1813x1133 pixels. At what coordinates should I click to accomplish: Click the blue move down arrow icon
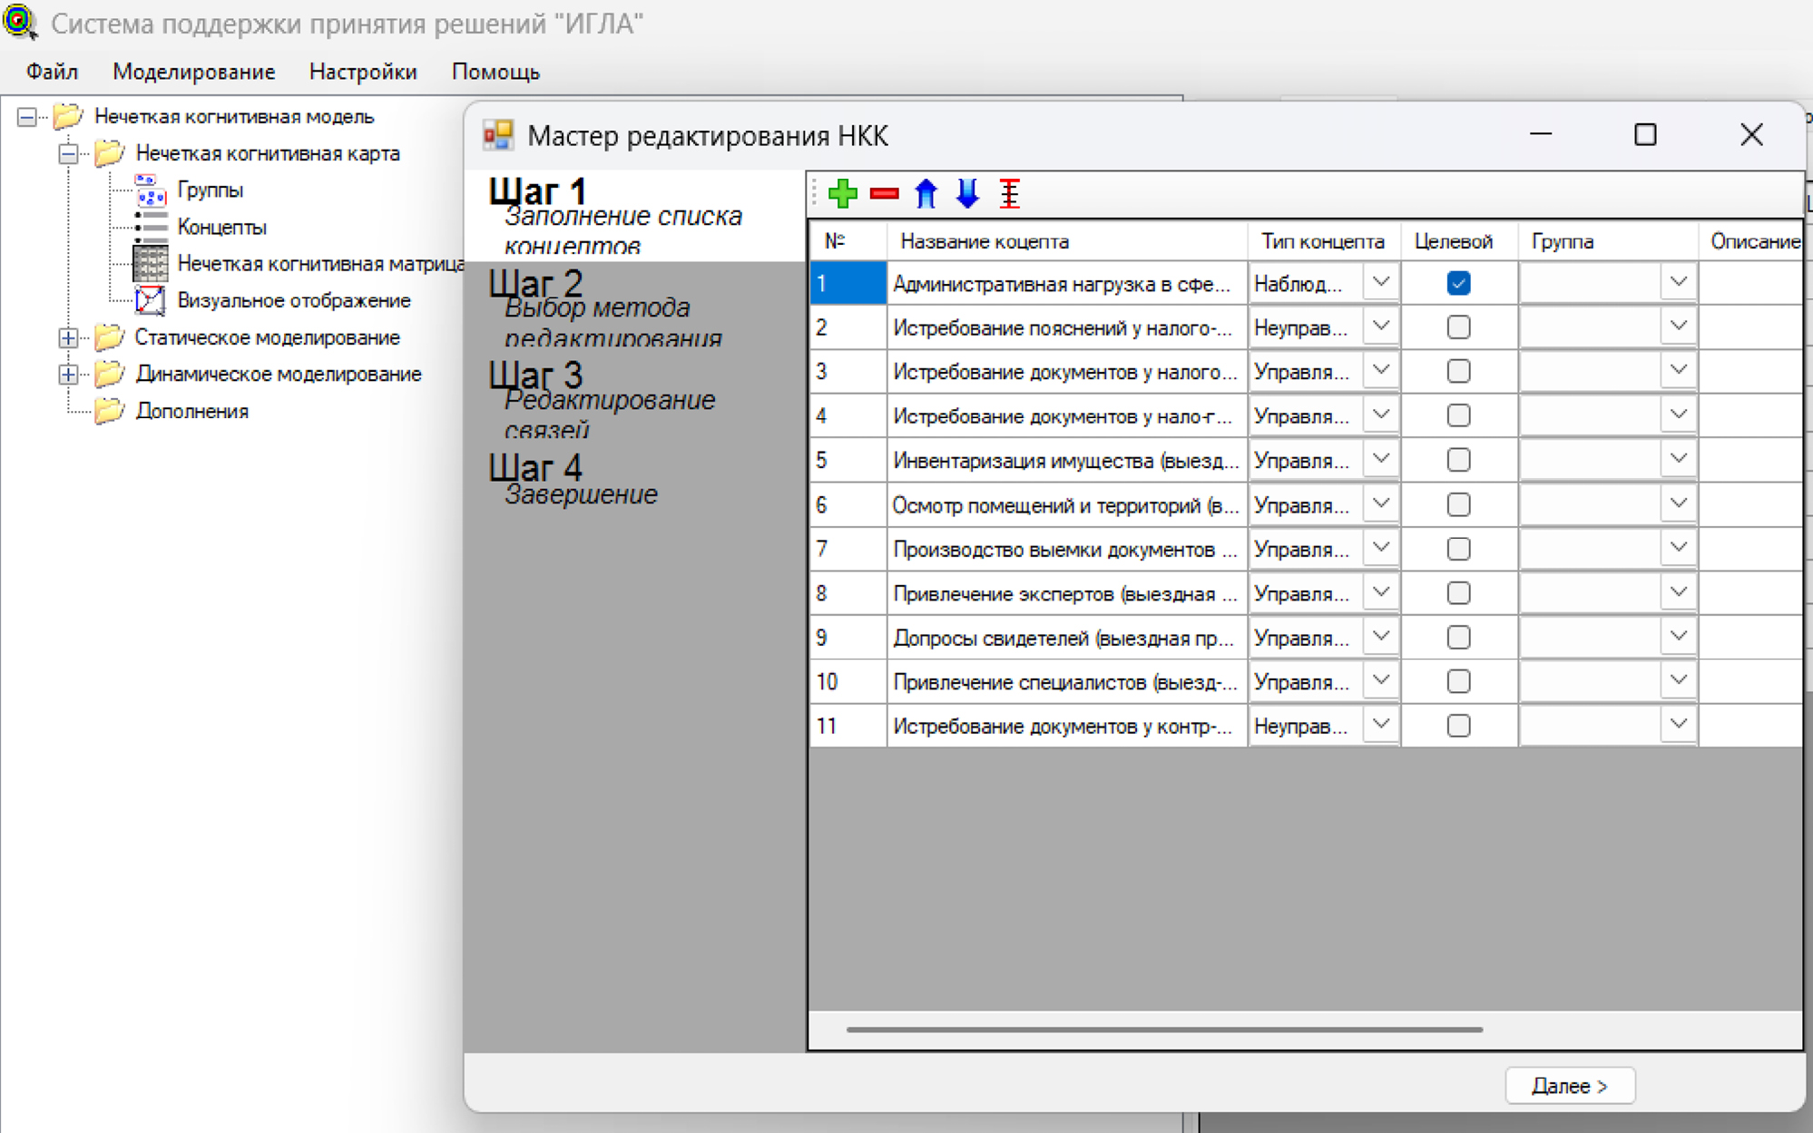click(x=967, y=193)
